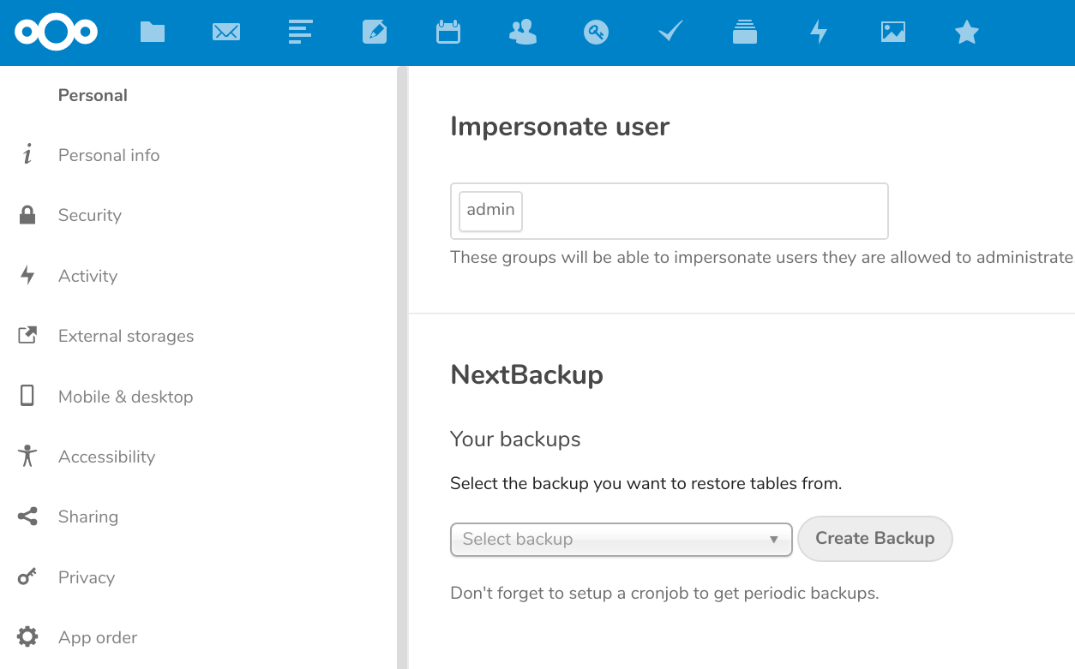Open the Calendar app icon
This screenshot has height=669, width=1075.
coord(448,33)
